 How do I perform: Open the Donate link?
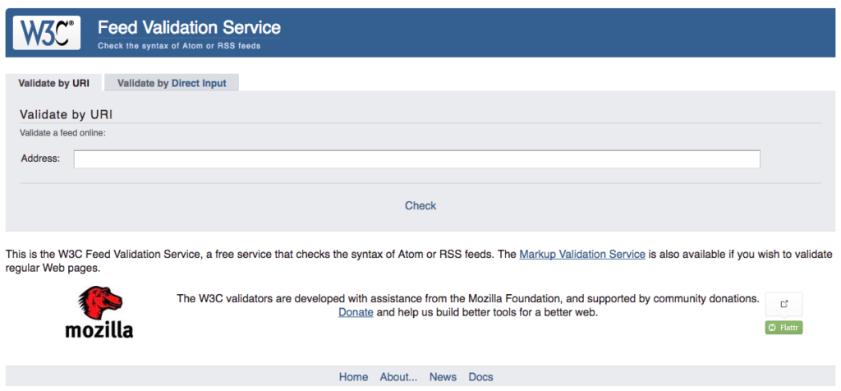click(x=356, y=312)
